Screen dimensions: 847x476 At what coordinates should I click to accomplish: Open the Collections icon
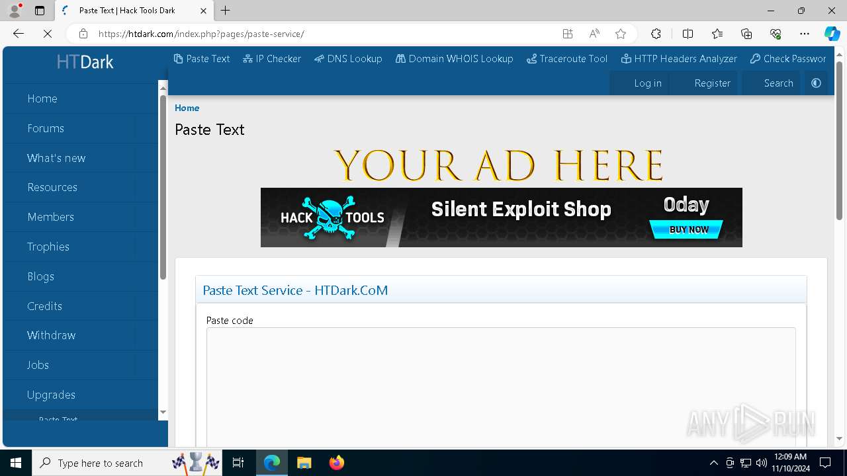(746, 34)
